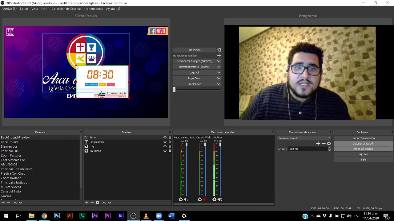The width and height of the screenshot is (394, 221).
Task: Open Adobe Audition from taskbar
Action: 82,216
